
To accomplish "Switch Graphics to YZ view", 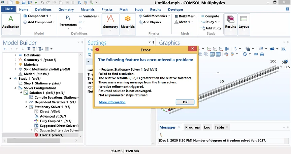I will [x=215, y=49].
